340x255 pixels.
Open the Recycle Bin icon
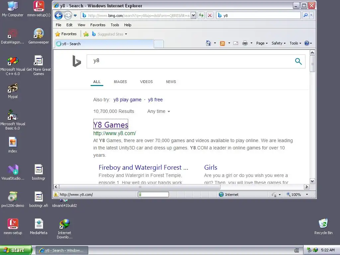pyautogui.click(x=323, y=226)
